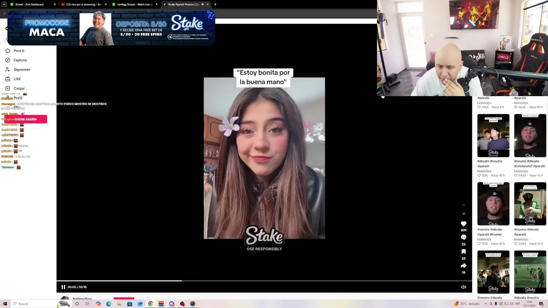Viewport: 548px width, 308px height.
Task: Open the Siguiendo sidebar item
Action: tap(18, 69)
